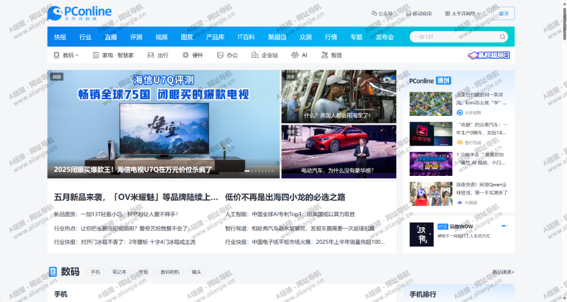Click the 智行驾道 author icon
Screen dimensions: 567x302
pyautogui.click(x=460, y=143)
